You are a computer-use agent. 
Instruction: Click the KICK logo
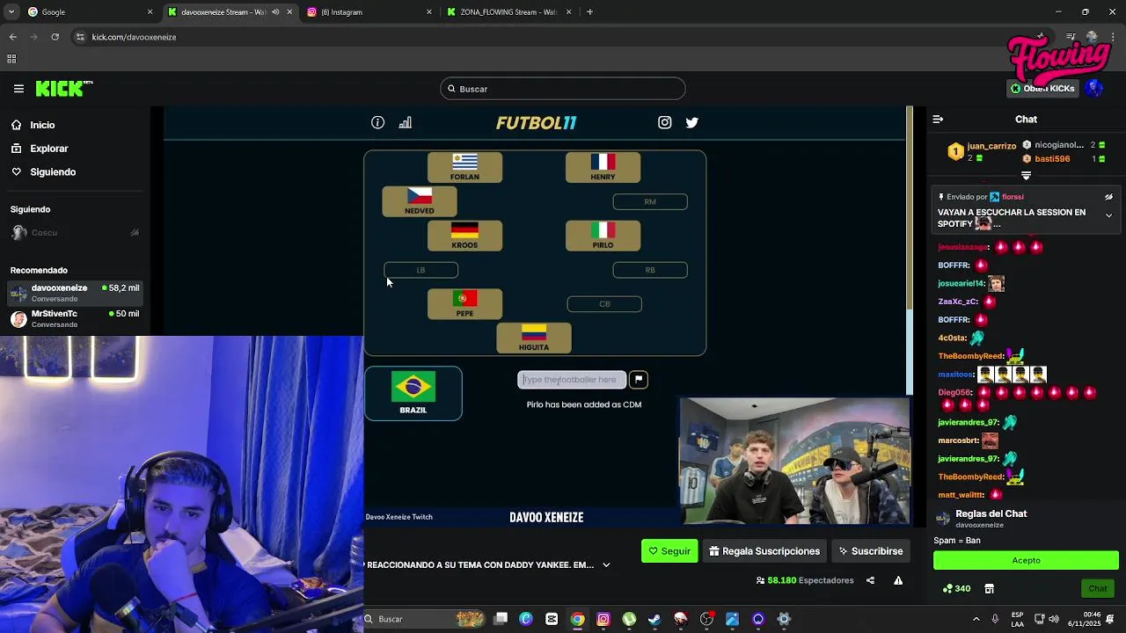(63, 88)
